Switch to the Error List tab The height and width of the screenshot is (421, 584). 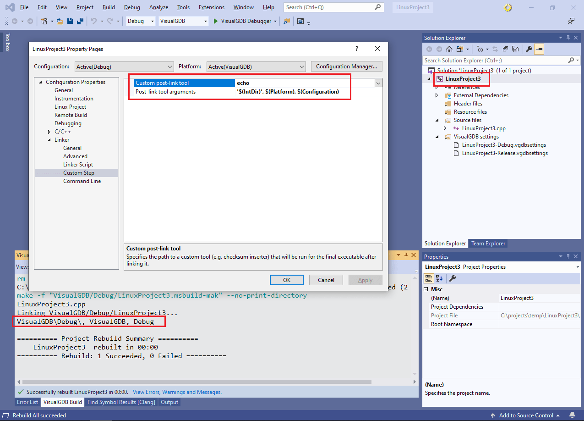[x=27, y=402]
